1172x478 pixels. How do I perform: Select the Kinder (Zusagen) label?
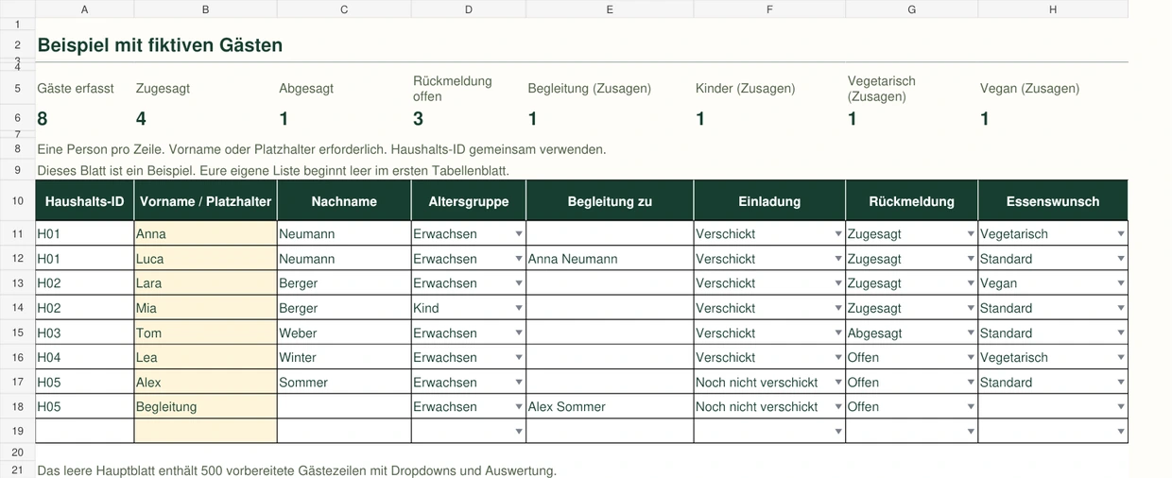pos(745,89)
